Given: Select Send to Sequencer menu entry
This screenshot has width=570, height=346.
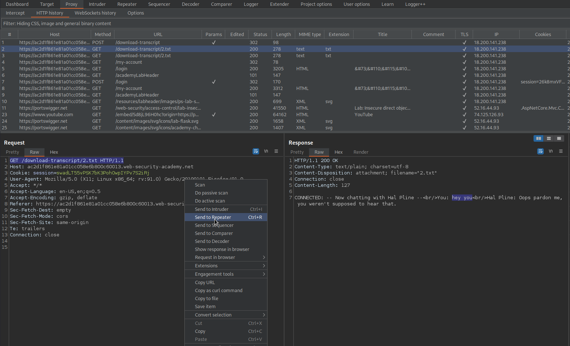Looking at the screenshot, I should (226, 225).
